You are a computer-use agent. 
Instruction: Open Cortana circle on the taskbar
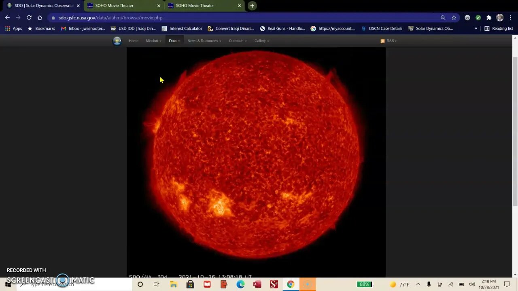point(140,285)
